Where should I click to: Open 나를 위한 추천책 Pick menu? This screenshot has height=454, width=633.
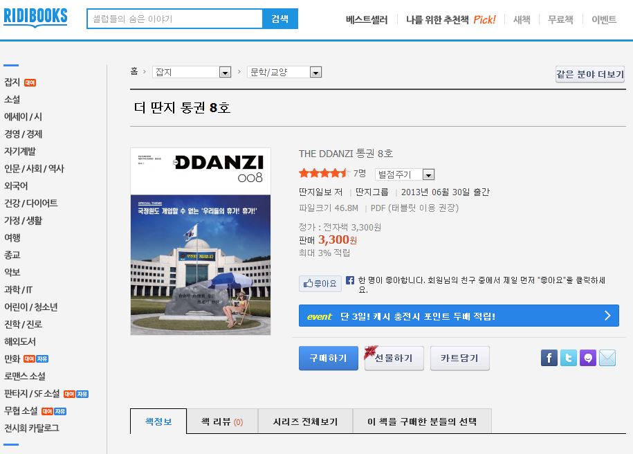coord(450,19)
